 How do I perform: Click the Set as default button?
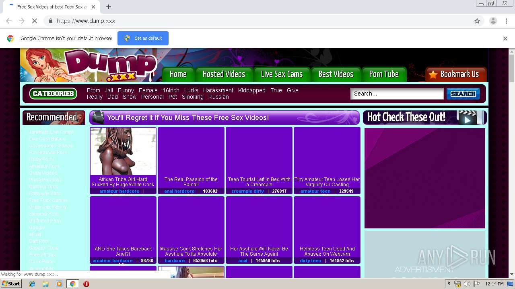point(143,38)
